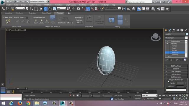Viewport: 189px width, 106px height.
Task: Open the Modify command panel tab
Action: pyautogui.click(x=170, y=30)
